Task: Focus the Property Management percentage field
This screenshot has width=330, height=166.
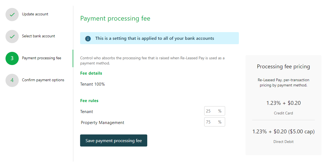Action: pyautogui.click(x=214, y=122)
